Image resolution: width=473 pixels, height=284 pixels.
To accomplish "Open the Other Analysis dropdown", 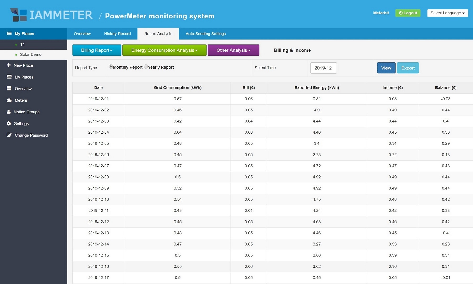I will tap(233, 50).
